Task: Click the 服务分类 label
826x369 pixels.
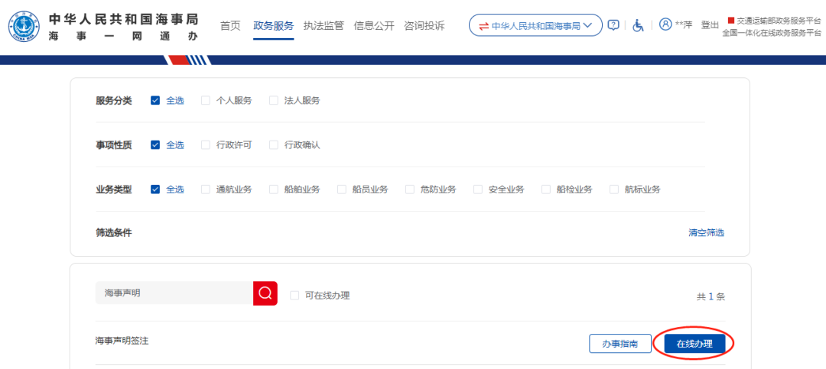Action: click(x=114, y=101)
